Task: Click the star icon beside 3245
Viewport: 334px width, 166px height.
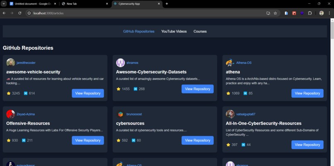Action: [x=9, y=93]
